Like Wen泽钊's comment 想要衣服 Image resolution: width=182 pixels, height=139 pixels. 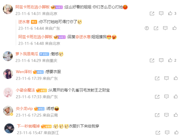point(176,78)
